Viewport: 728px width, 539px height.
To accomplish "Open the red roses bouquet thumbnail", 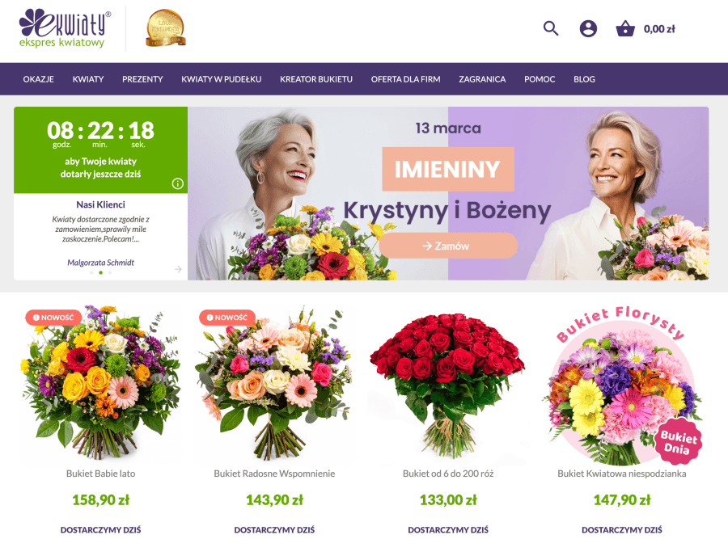I will tap(448, 385).
